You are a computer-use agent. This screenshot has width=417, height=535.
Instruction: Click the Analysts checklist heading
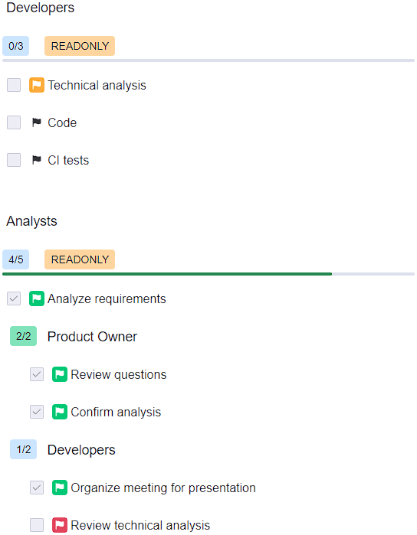[31, 221]
